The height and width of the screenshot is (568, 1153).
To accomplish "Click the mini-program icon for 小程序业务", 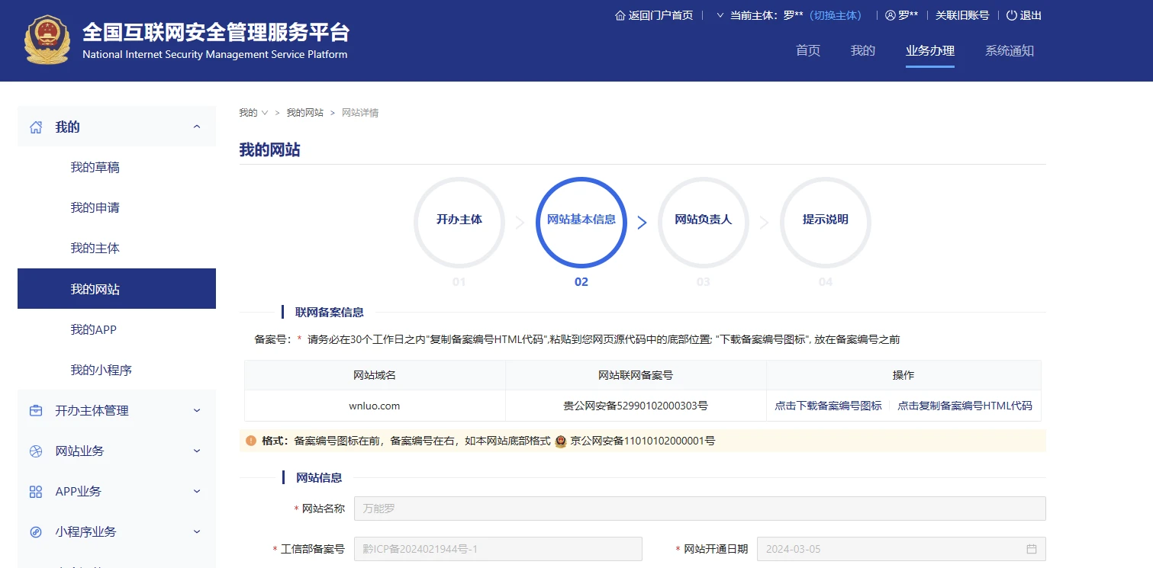I will tap(36, 531).
